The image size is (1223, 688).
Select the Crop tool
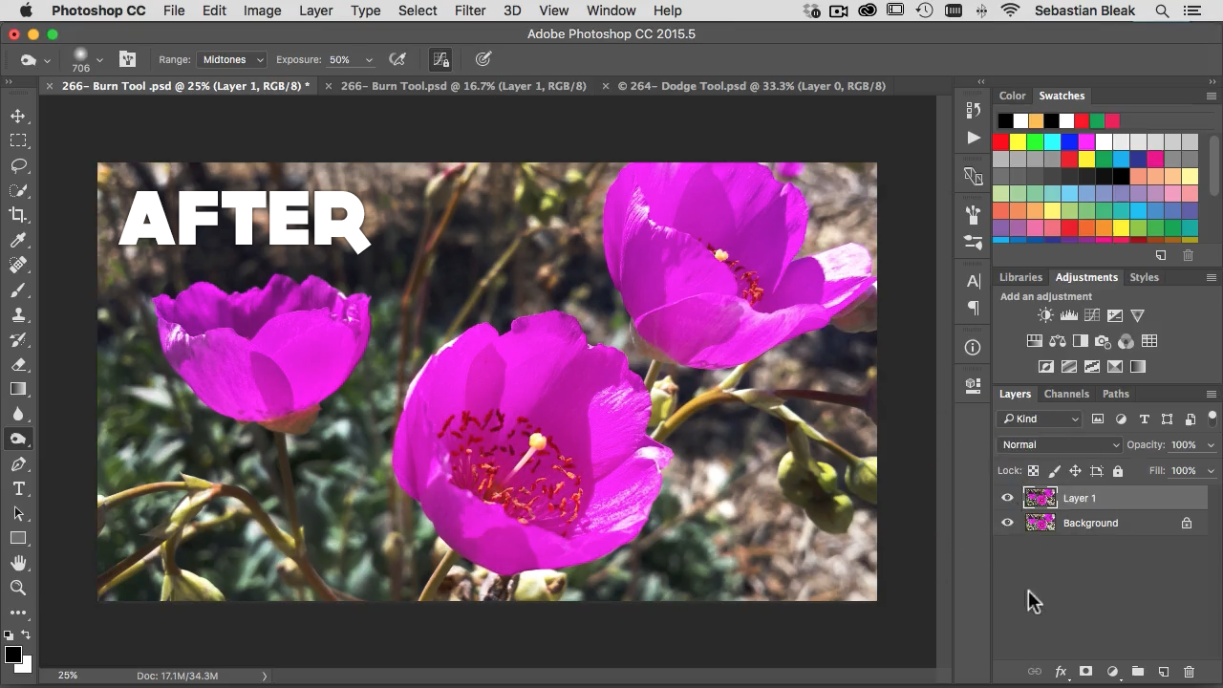pyautogui.click(x=18, y=215)
